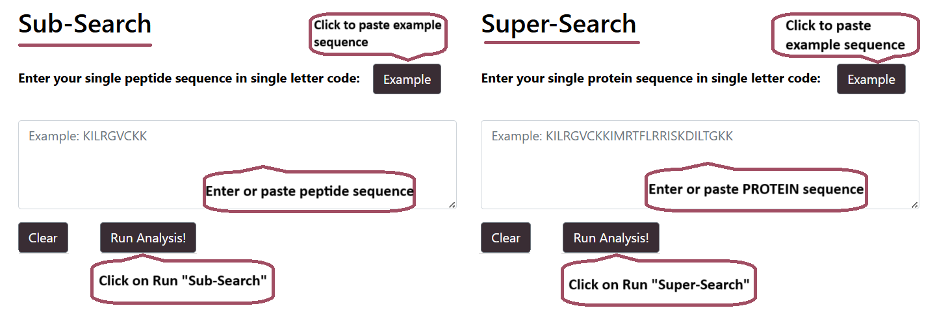Clear the Super-Search protein input

[506, 238]
